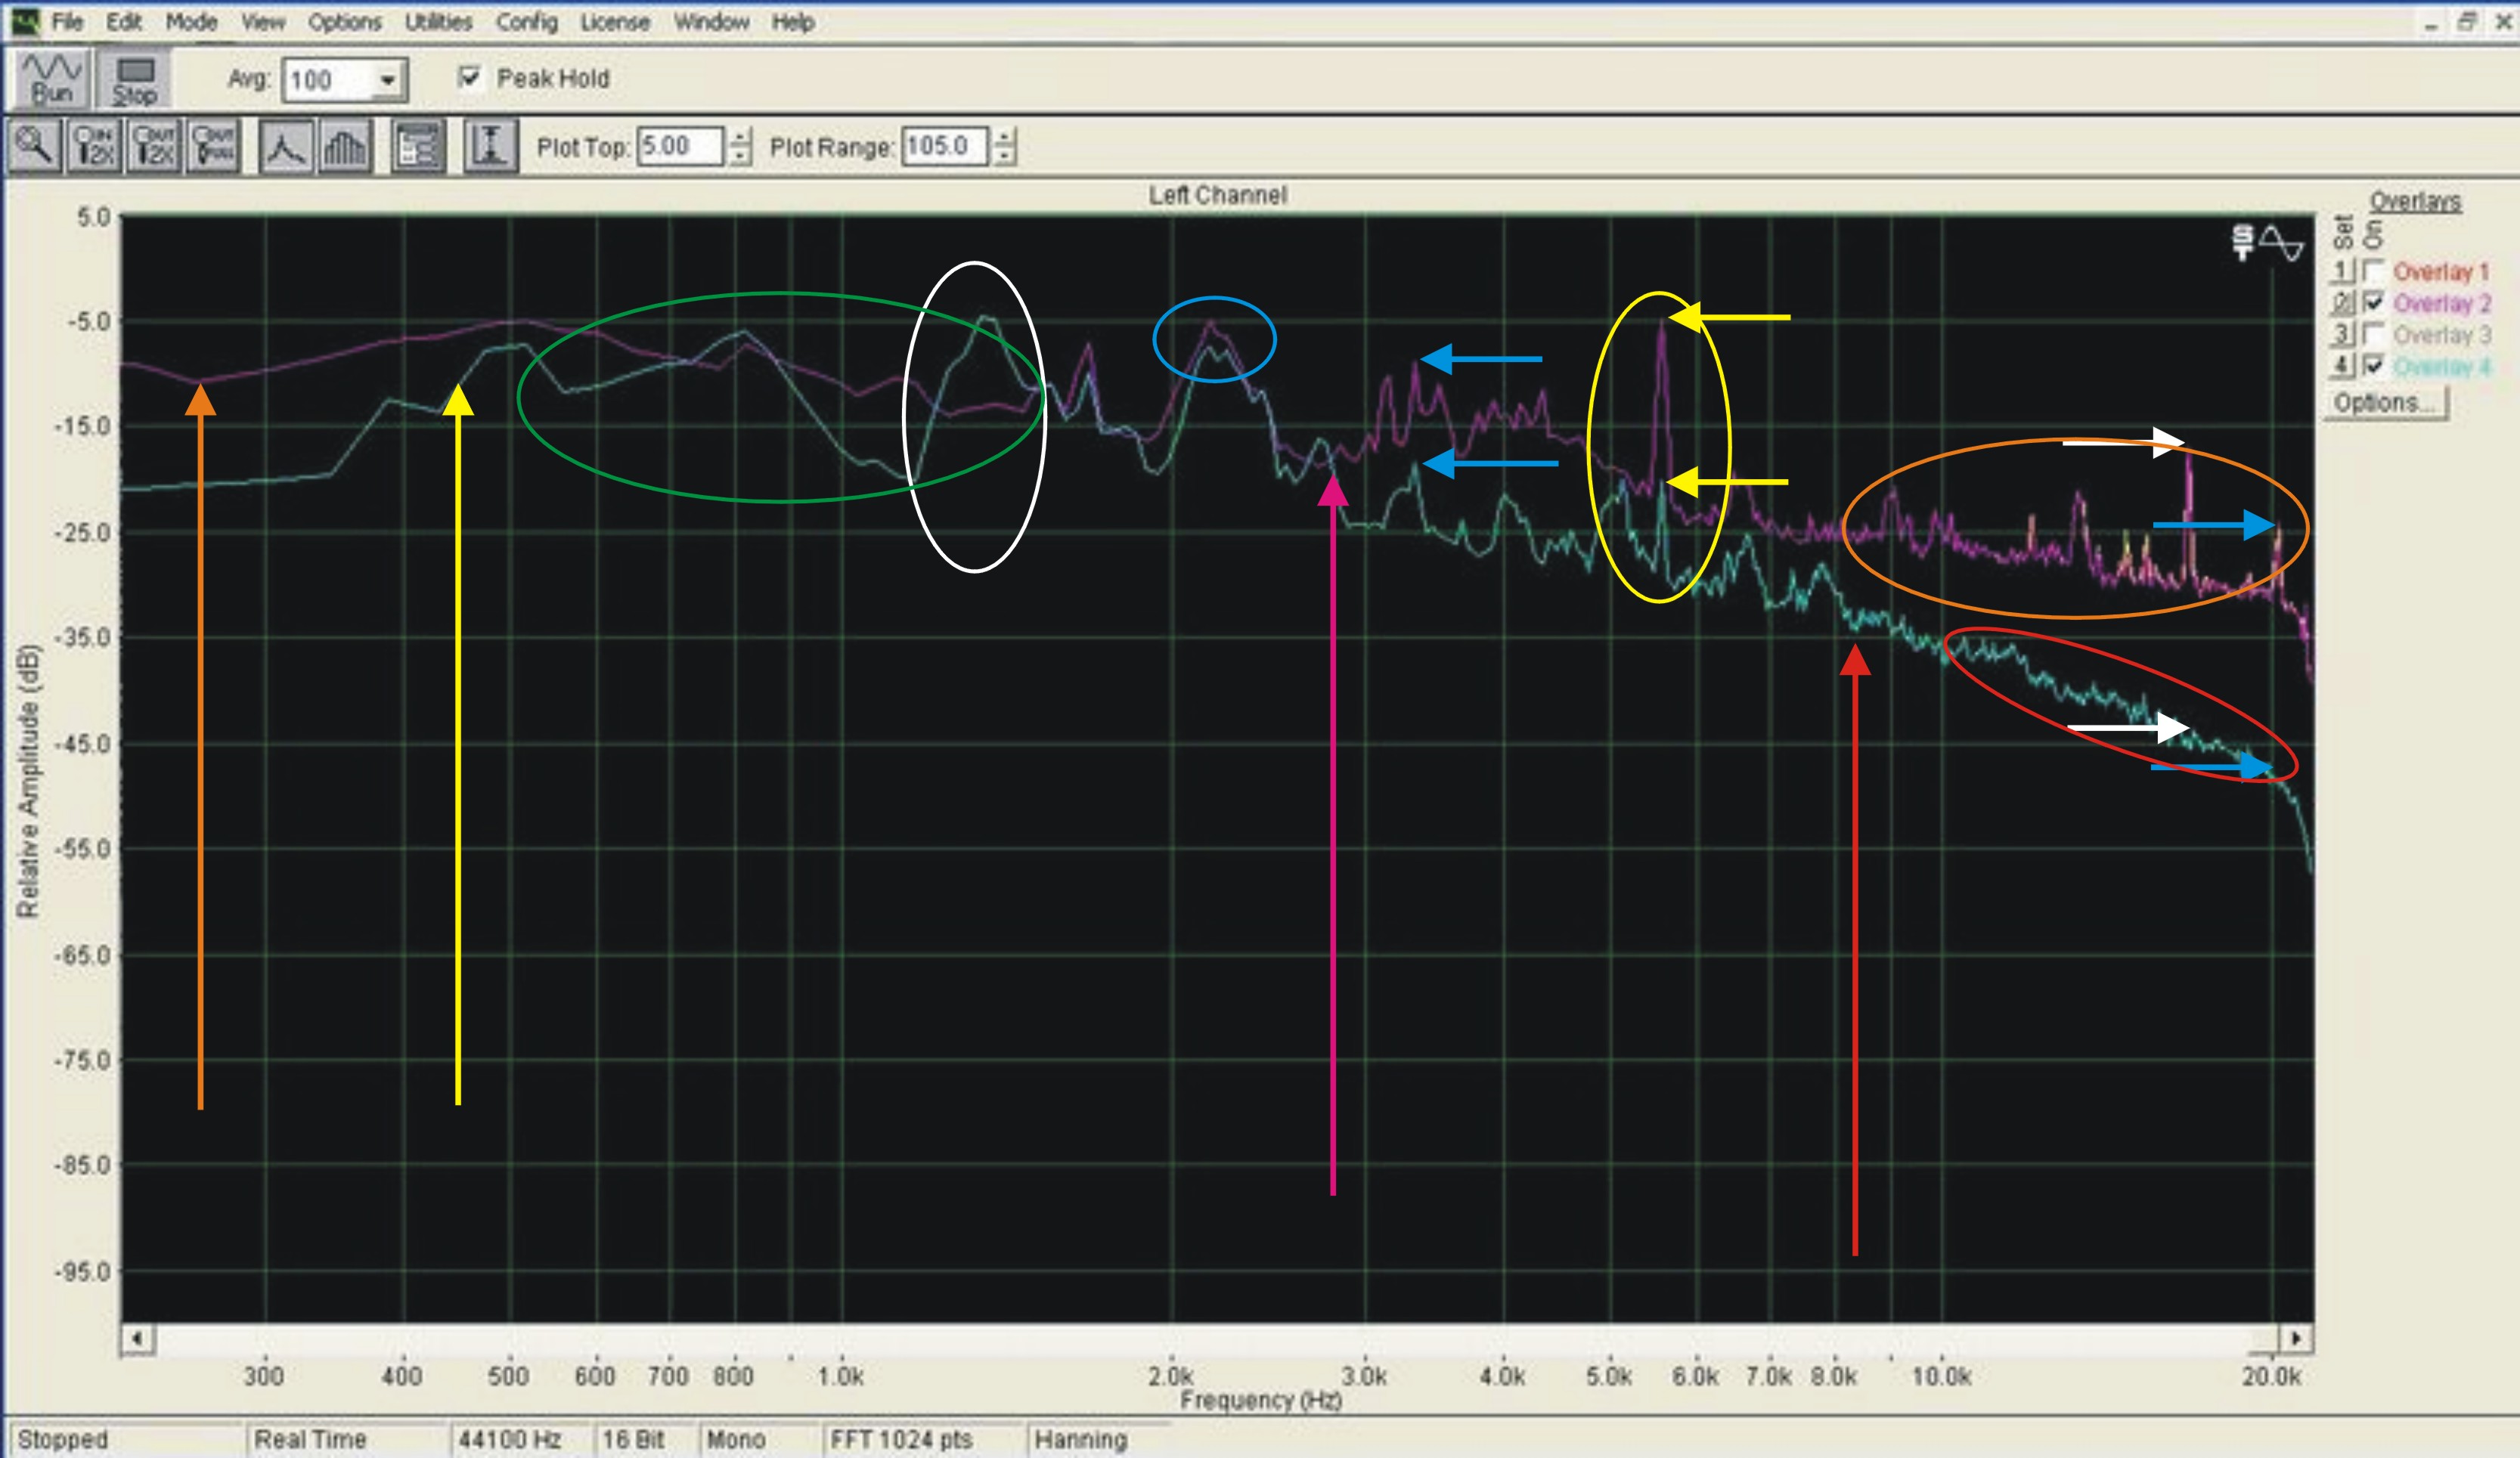Decrease Plot Top with down arrow

click(739, 156)
